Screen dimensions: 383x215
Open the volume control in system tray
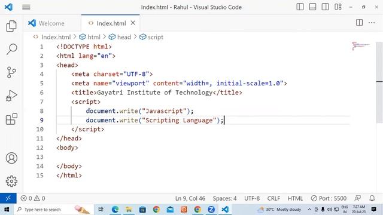pos(329,210)
